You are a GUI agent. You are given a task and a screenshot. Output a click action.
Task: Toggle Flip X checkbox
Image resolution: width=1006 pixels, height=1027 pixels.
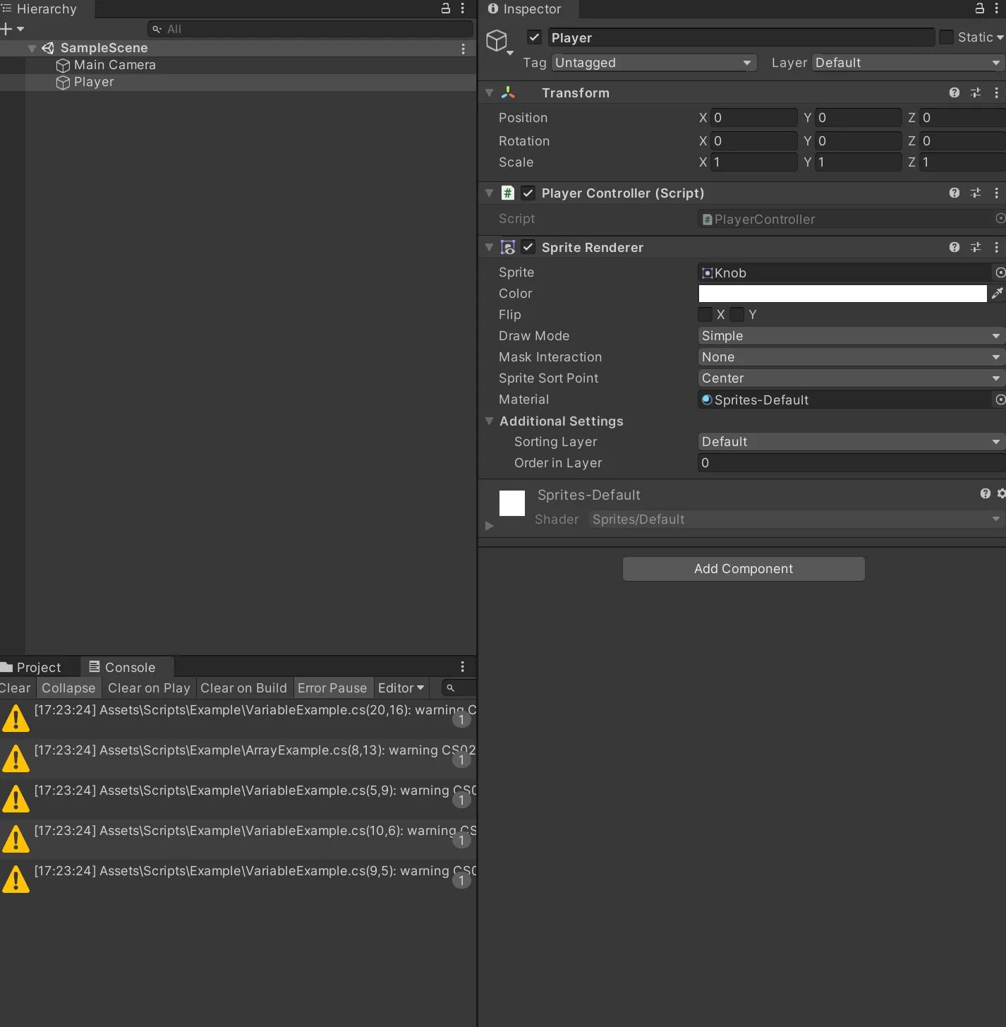click(x=705, y=315)
